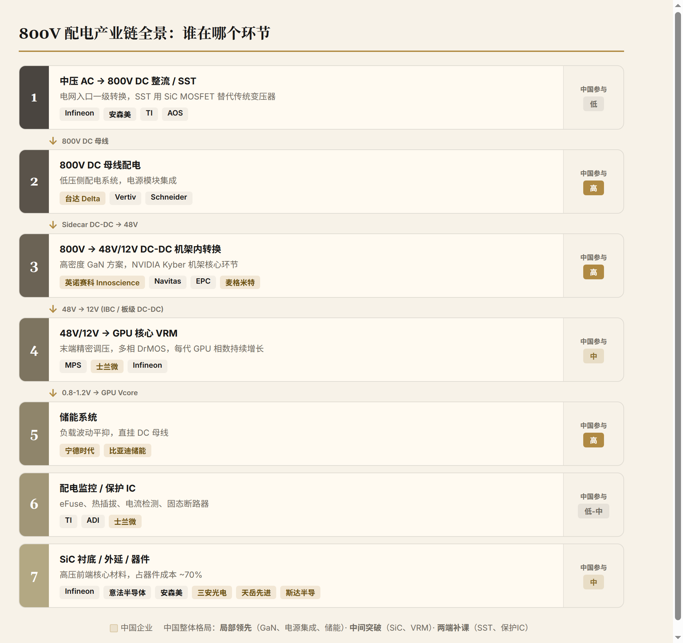The width and height of the screenshot is (683, 643).
Task: Click the 斯达半导体 tag
Action: 300,592
